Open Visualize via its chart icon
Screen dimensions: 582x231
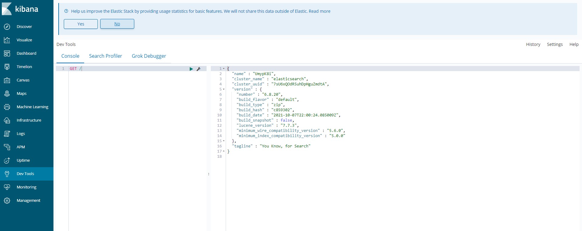(x=7, y=40)
